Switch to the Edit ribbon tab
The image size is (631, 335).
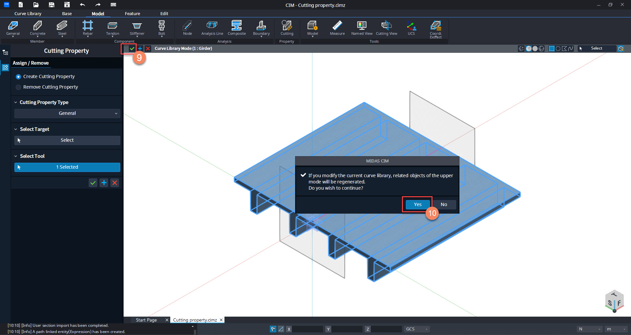pyautogui.click(x=164, y=13)
